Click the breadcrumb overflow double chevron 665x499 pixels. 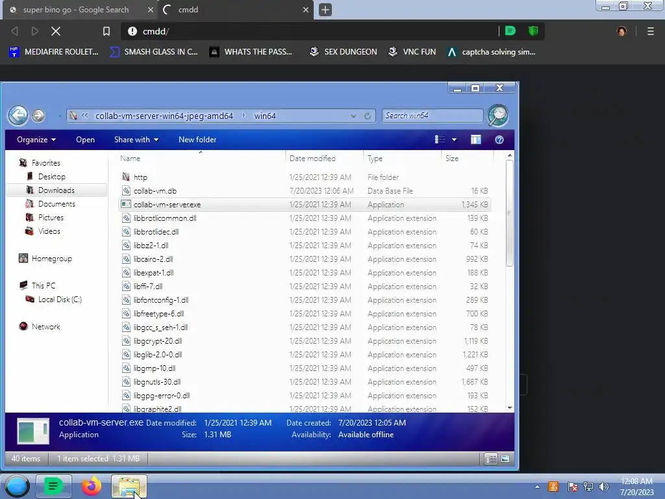pos(84,116)
